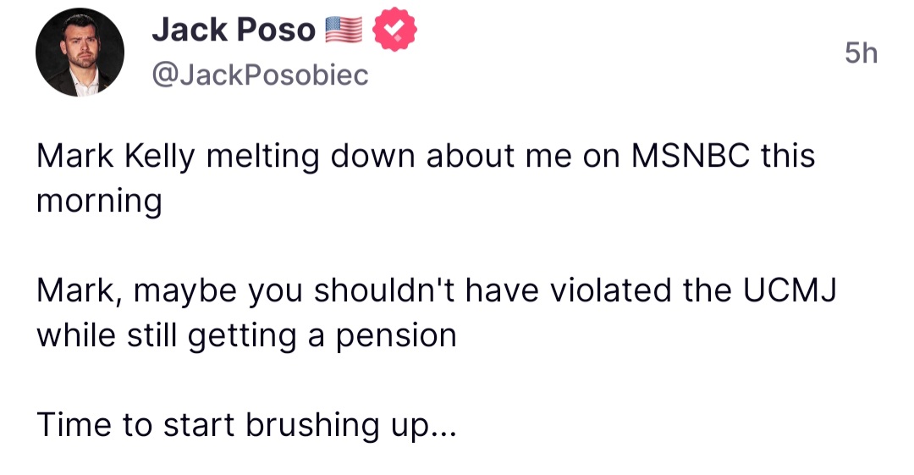Click the word 'Time' in the last line
Viewport: 914px width, 475px height.
tap(74, 425)
